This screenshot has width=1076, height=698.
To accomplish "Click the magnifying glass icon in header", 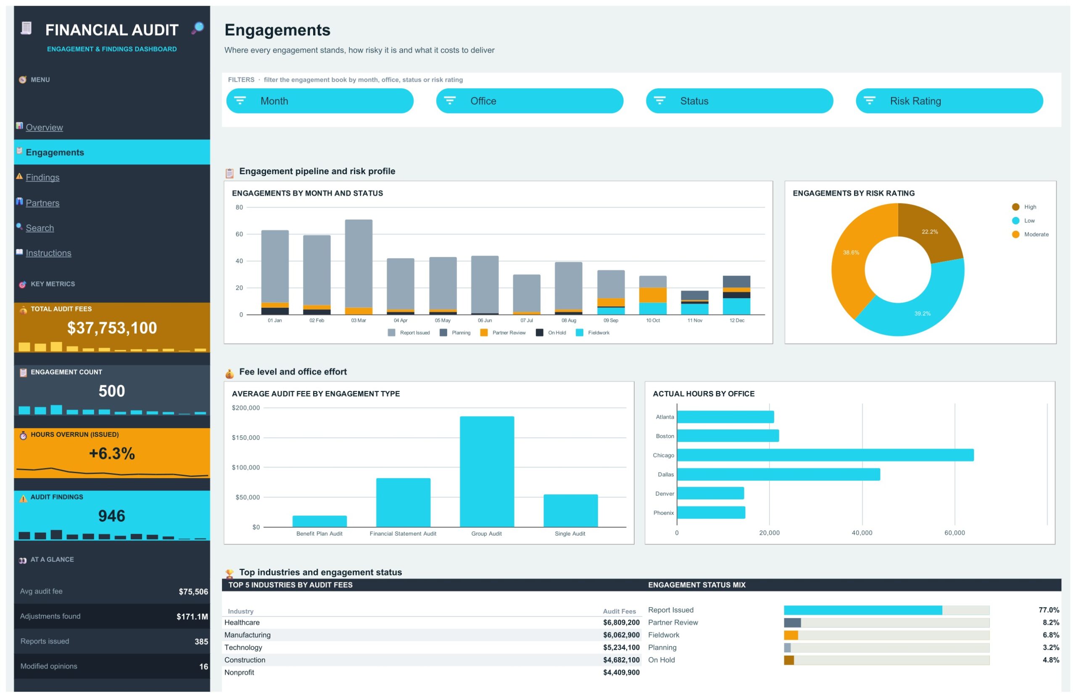I will point(198,29).
